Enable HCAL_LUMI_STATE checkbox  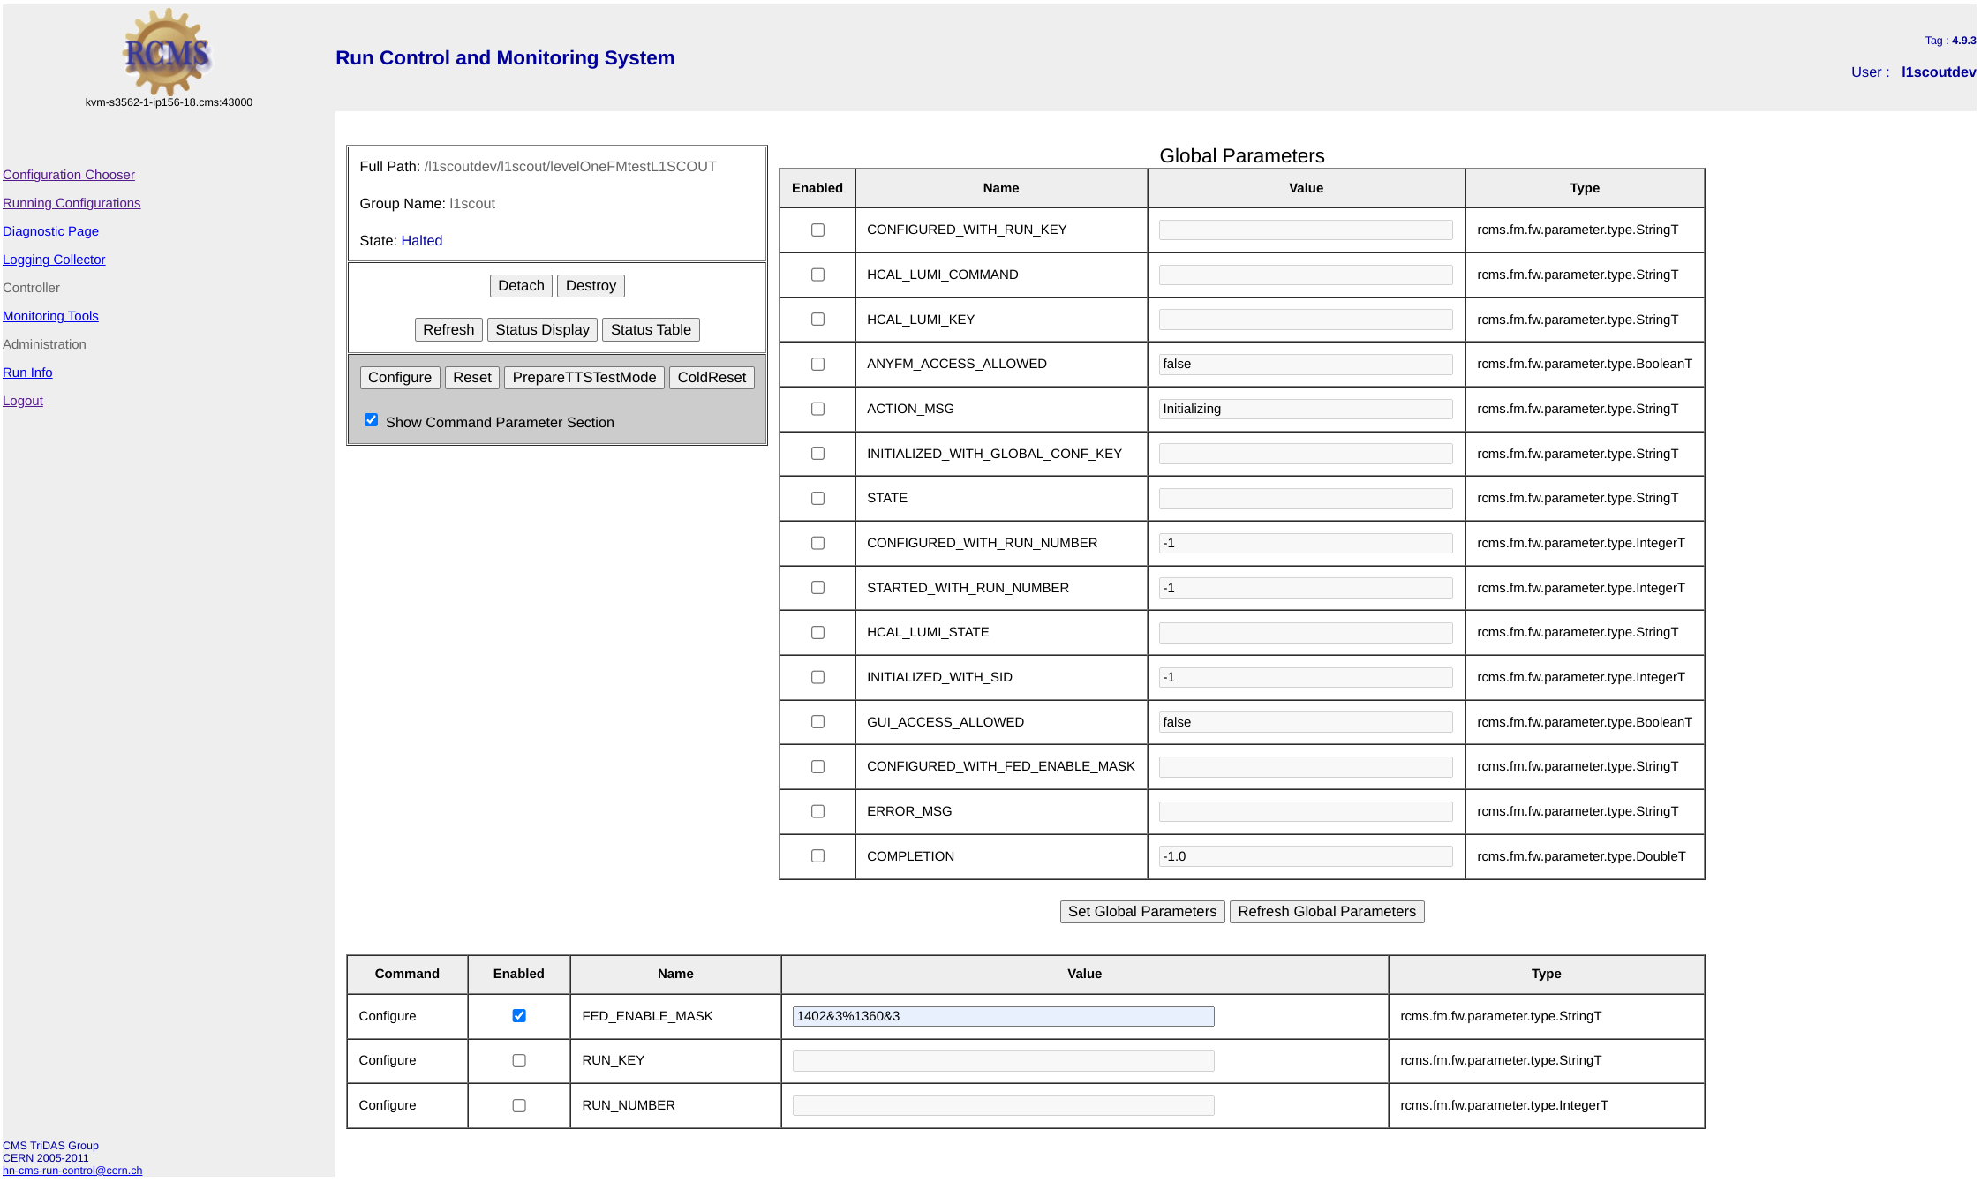[818, 633]
